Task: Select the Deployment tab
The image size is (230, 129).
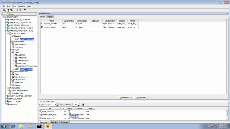Action: tap(44, 122)
